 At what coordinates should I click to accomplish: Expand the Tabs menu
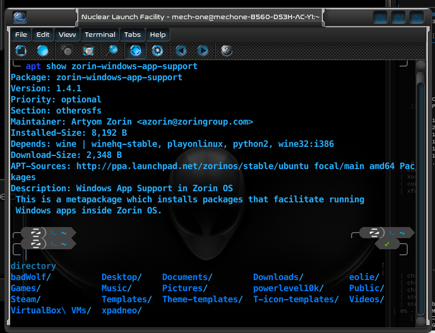pyautogui.click(x=132, y=35)
